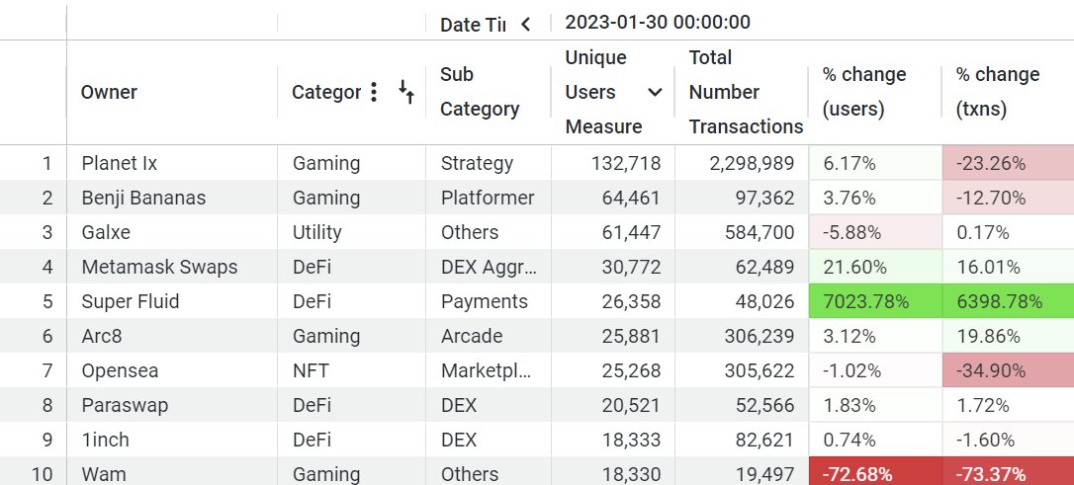Viewport: 1074px width, 485px height.
Task: Select the Metamask Swaps owner cell
Action: tap(172, 267)
